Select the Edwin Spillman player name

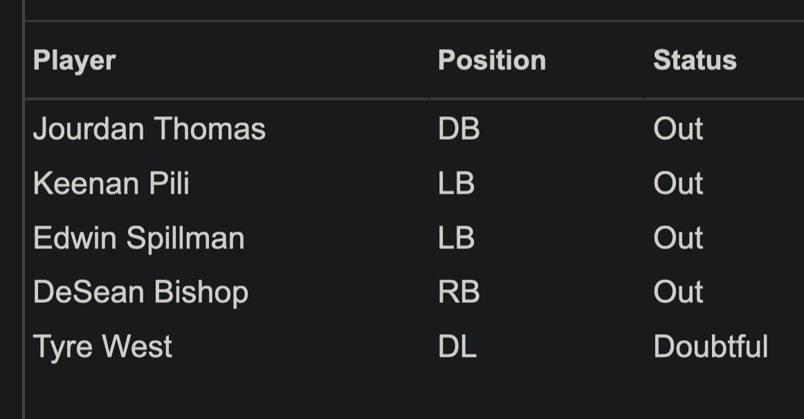[139, 239]
